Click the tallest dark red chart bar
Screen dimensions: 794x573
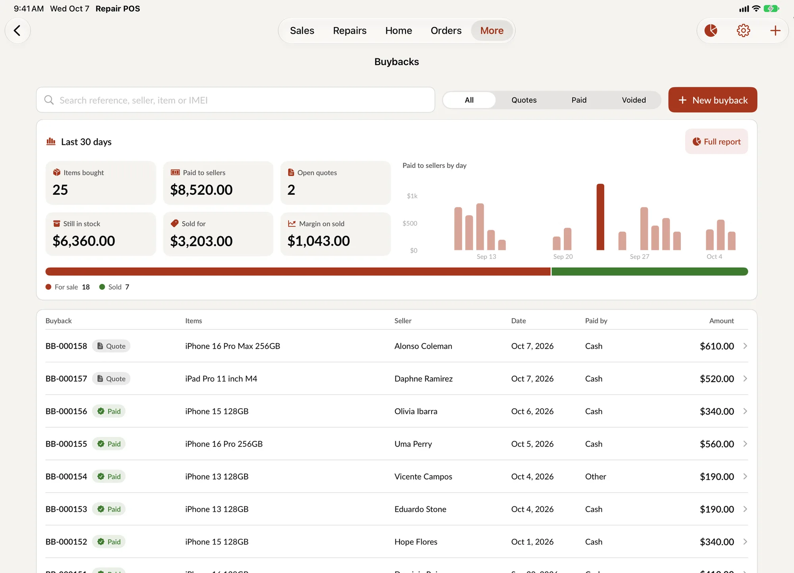click(600, 217)
